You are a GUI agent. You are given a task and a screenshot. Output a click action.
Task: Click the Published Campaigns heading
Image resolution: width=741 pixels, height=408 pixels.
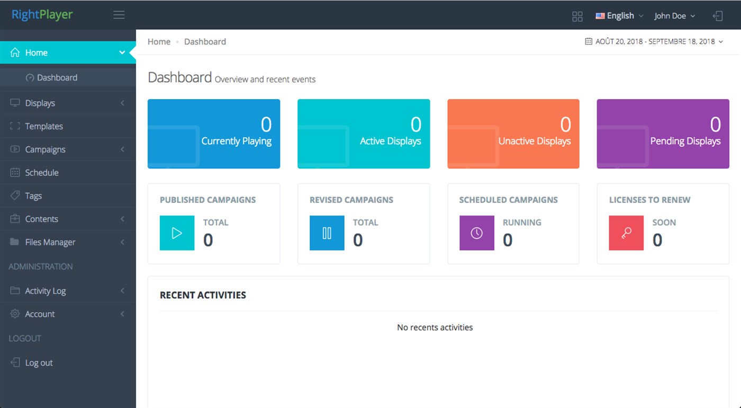click(x=207, y=200)
